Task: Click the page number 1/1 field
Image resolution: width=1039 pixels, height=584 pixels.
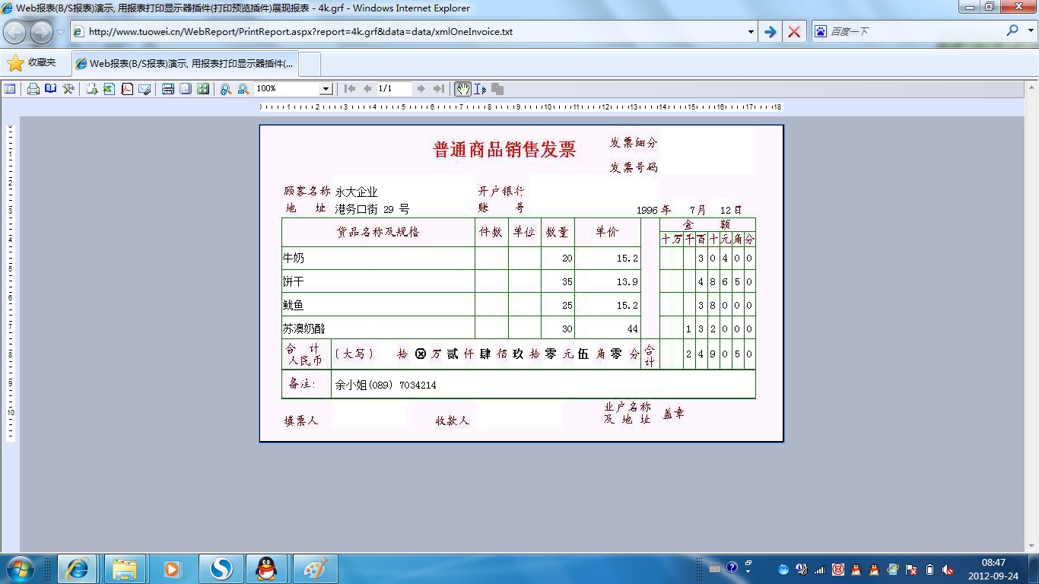Action: [394, 89]
